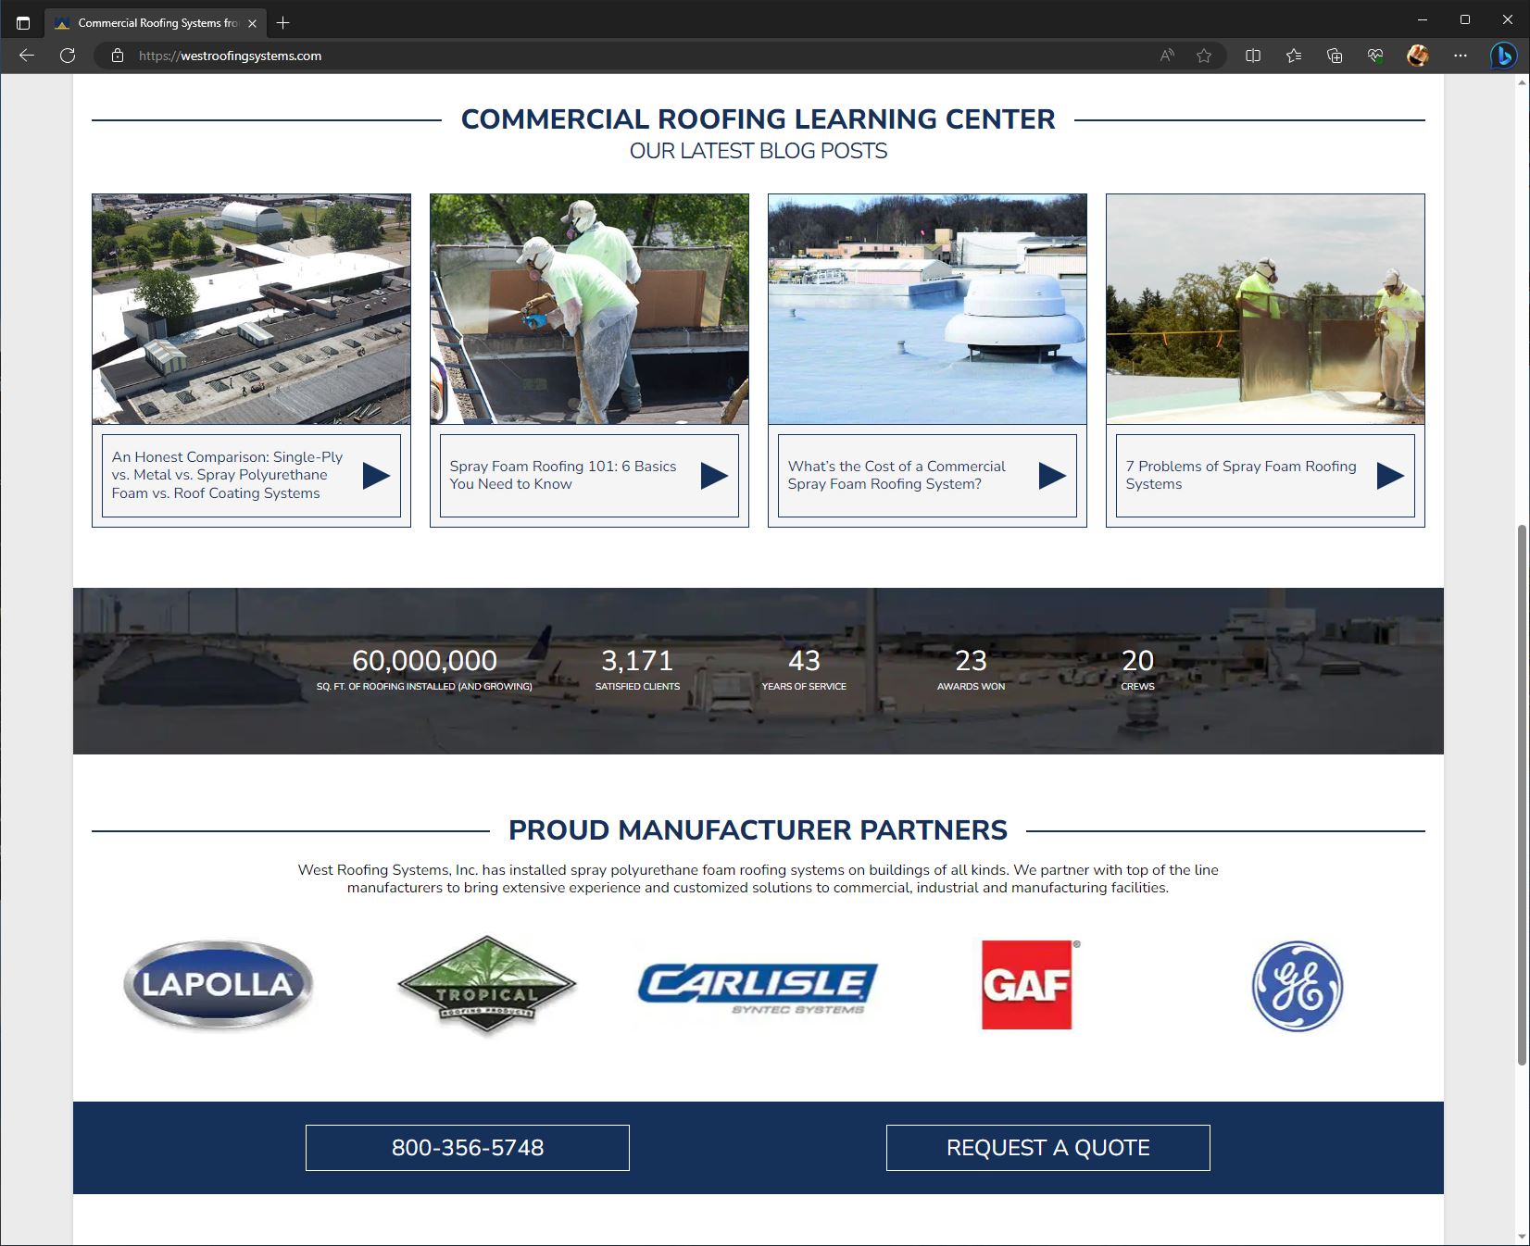Image resolution: width=1530 pixels, height=1246 pixels.
Task: Click play arrow on 7 Problems post
Action: (x=1390, y=476)
